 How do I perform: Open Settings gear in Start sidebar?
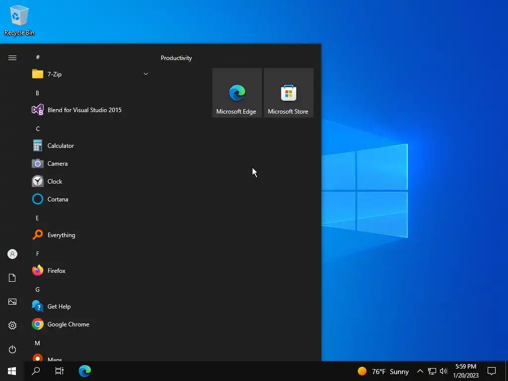pyautogui.click(x=12, y=325)
